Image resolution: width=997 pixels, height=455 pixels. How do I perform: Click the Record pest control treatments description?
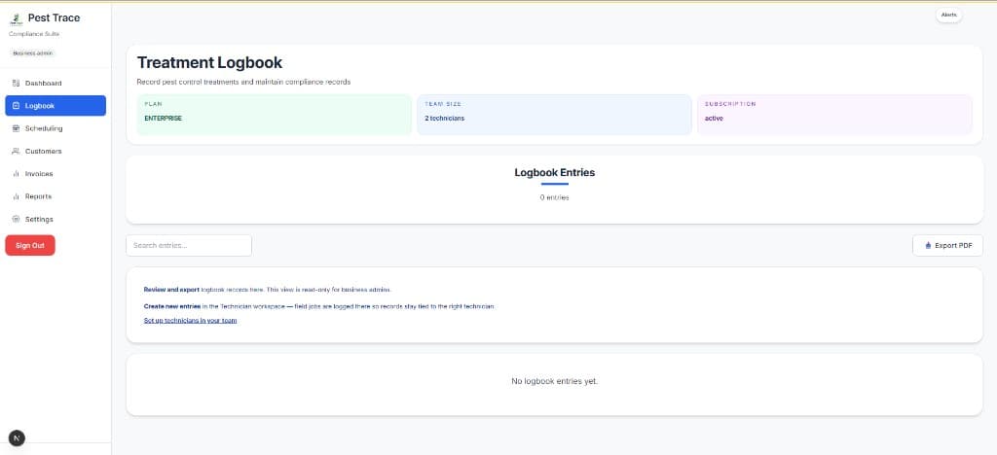click(x=243, y=83)
